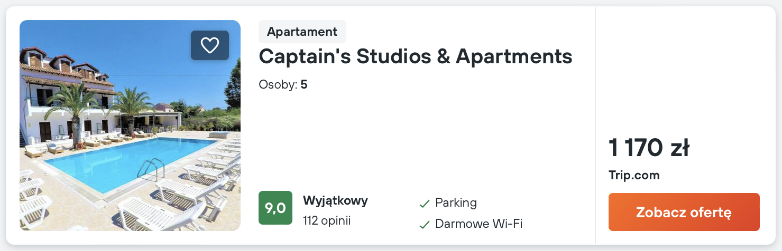Open the Captain's Studios & Apartments title
The width and height of the screenshot is (782, 251).
[x=415, y=56]
